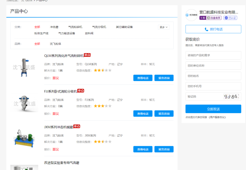Click the 重点 tag beside FJJ系列 product
The height and width of the screenshot is (170, 246).
tap(81, 91)
